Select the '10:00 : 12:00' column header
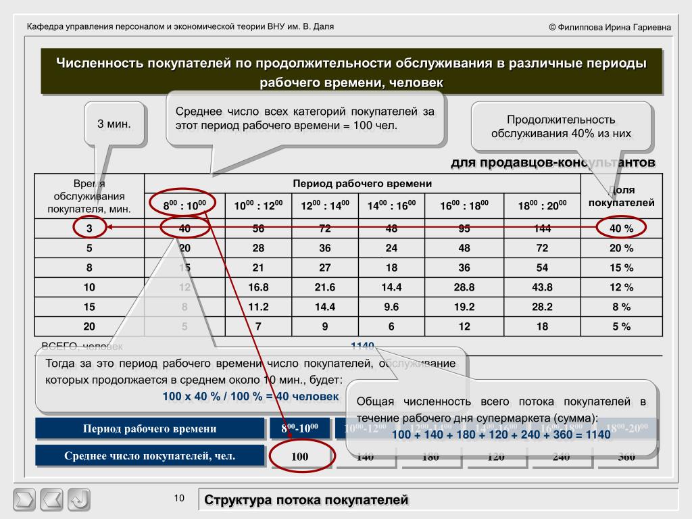The width and height of the screenshot is (692, 519). click(x=258, y=205)
